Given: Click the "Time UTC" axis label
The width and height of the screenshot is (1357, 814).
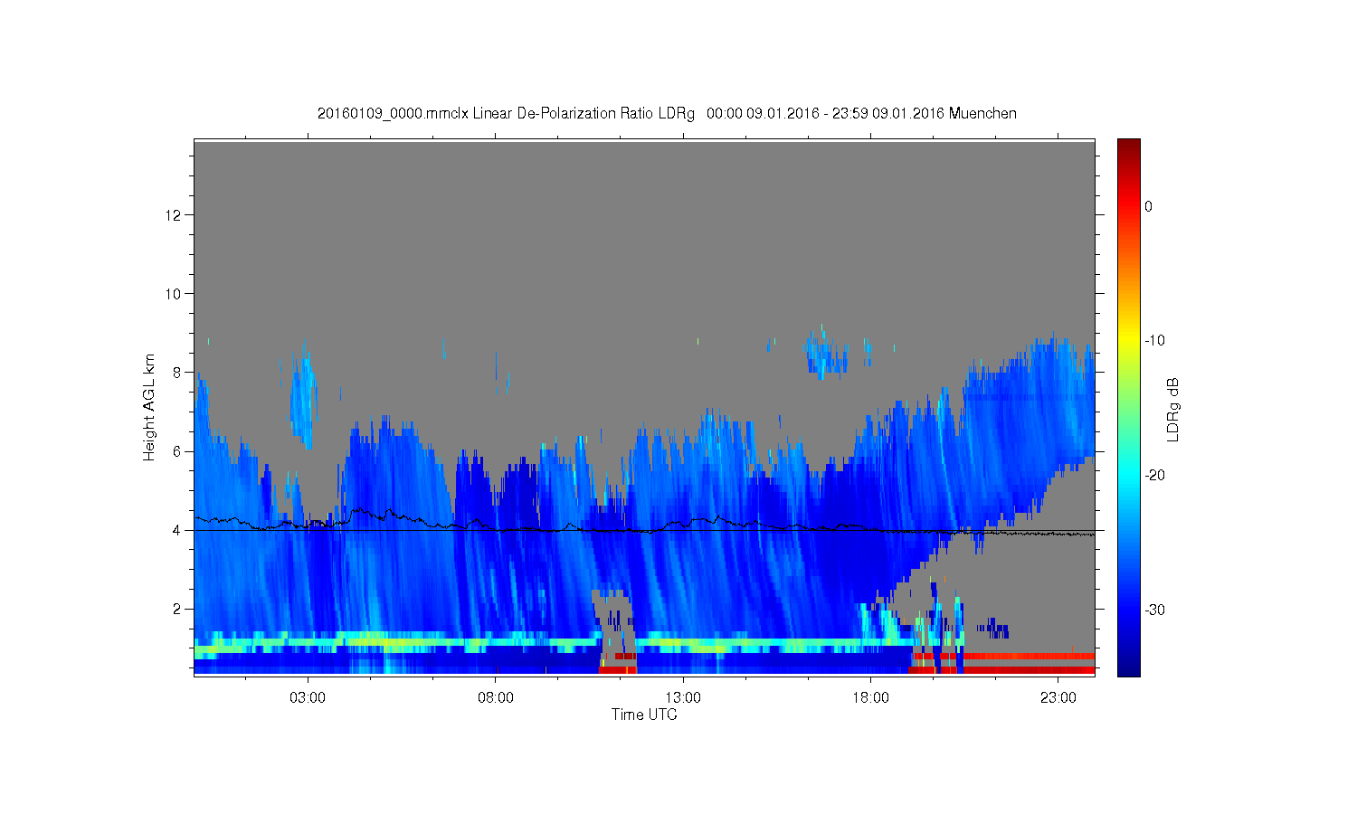Looking at the screenshot, I should tap(644, 715).
